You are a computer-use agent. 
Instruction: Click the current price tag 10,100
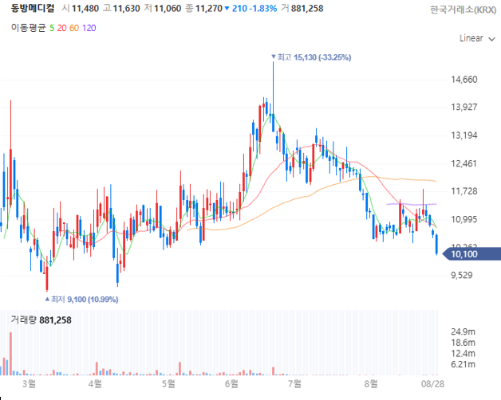pyautogui.click(x=464, y=254)
